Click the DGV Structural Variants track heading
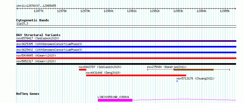 tap(38, 35)
